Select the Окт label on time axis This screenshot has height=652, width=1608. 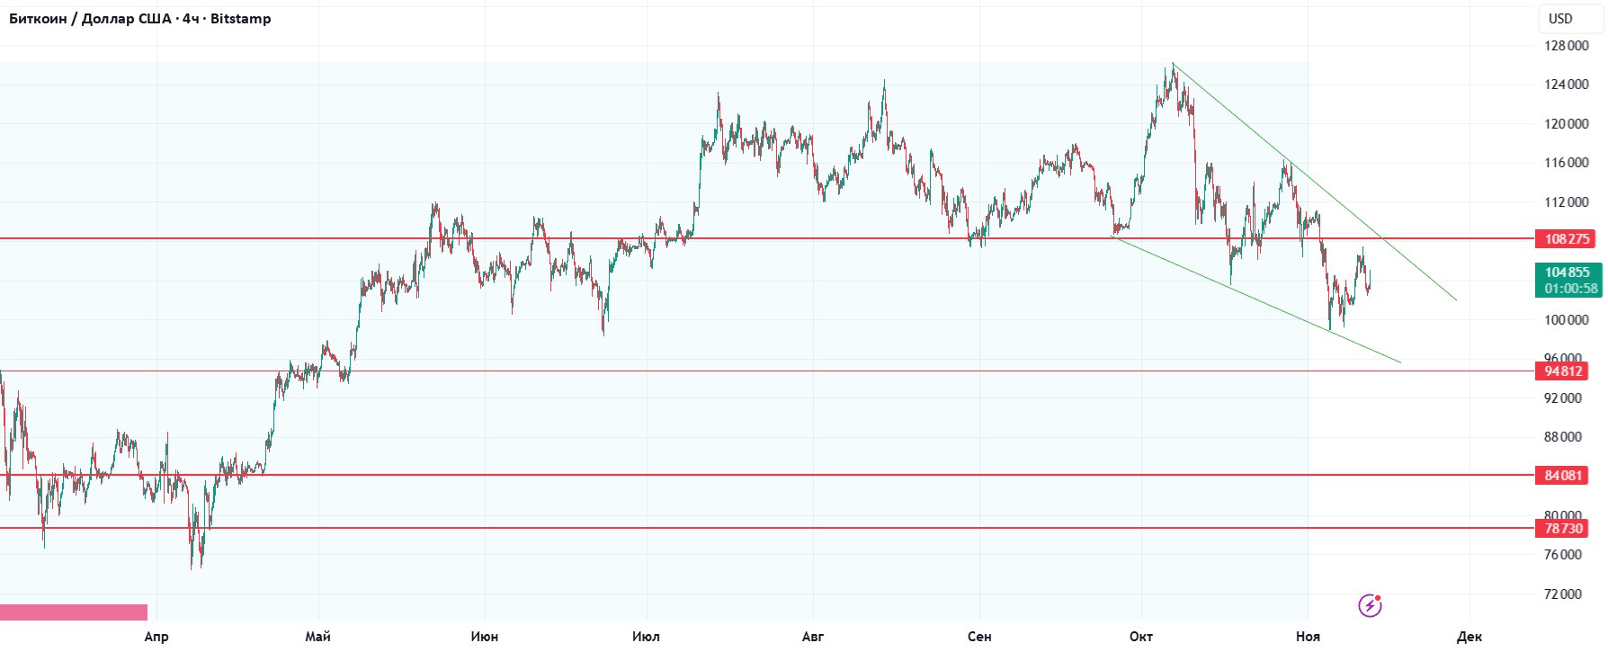[1140, 637]
